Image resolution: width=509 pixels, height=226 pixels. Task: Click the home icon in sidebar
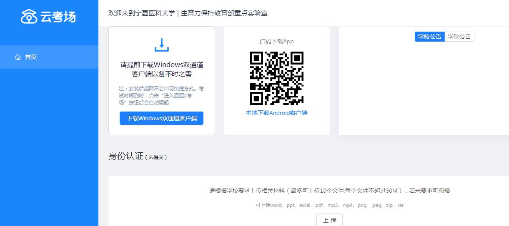(x=18, y=57)
